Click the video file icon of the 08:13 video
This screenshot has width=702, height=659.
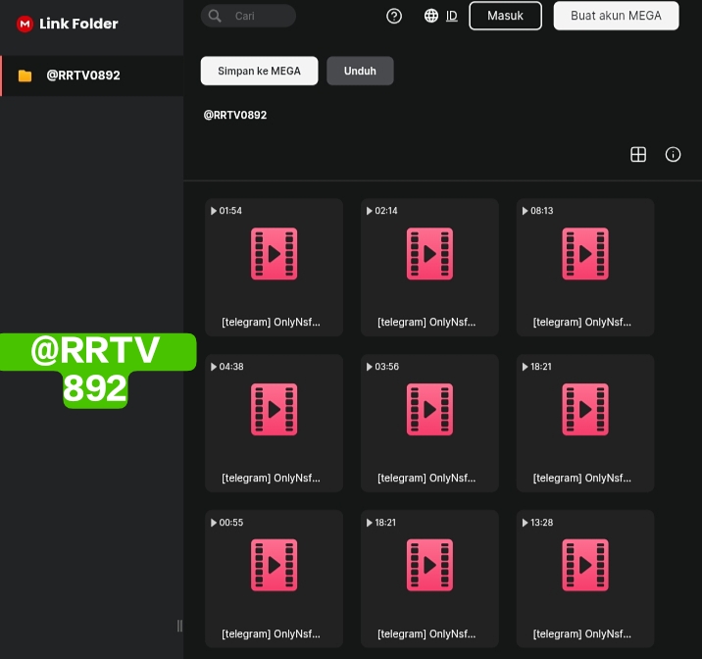[585, 254]
